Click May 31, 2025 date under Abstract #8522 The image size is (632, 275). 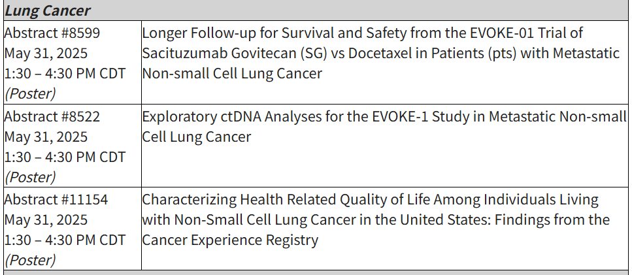pyautogui.click(x=46, y=137)
